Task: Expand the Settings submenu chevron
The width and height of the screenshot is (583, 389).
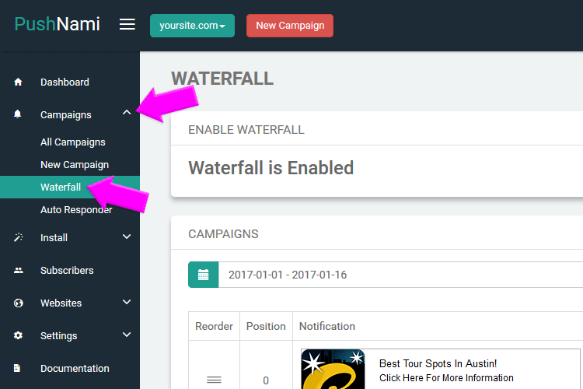Action: [127, 335]
